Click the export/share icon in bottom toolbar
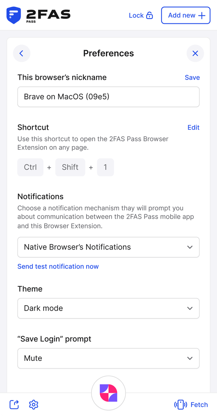217x417 pixels. click(x=14, y=404)
